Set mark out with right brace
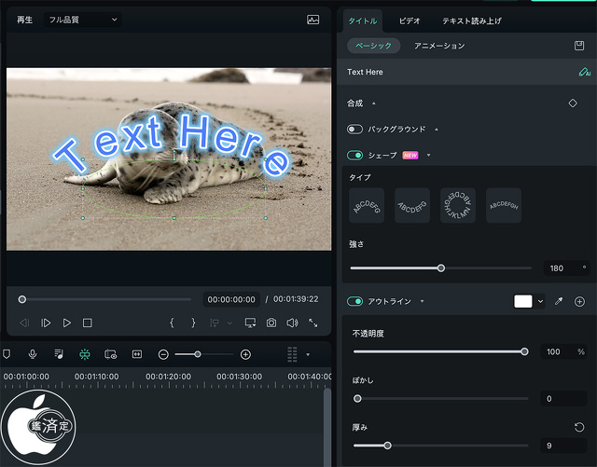The height and width of the screenshot is (467, 597). [193, 323]
